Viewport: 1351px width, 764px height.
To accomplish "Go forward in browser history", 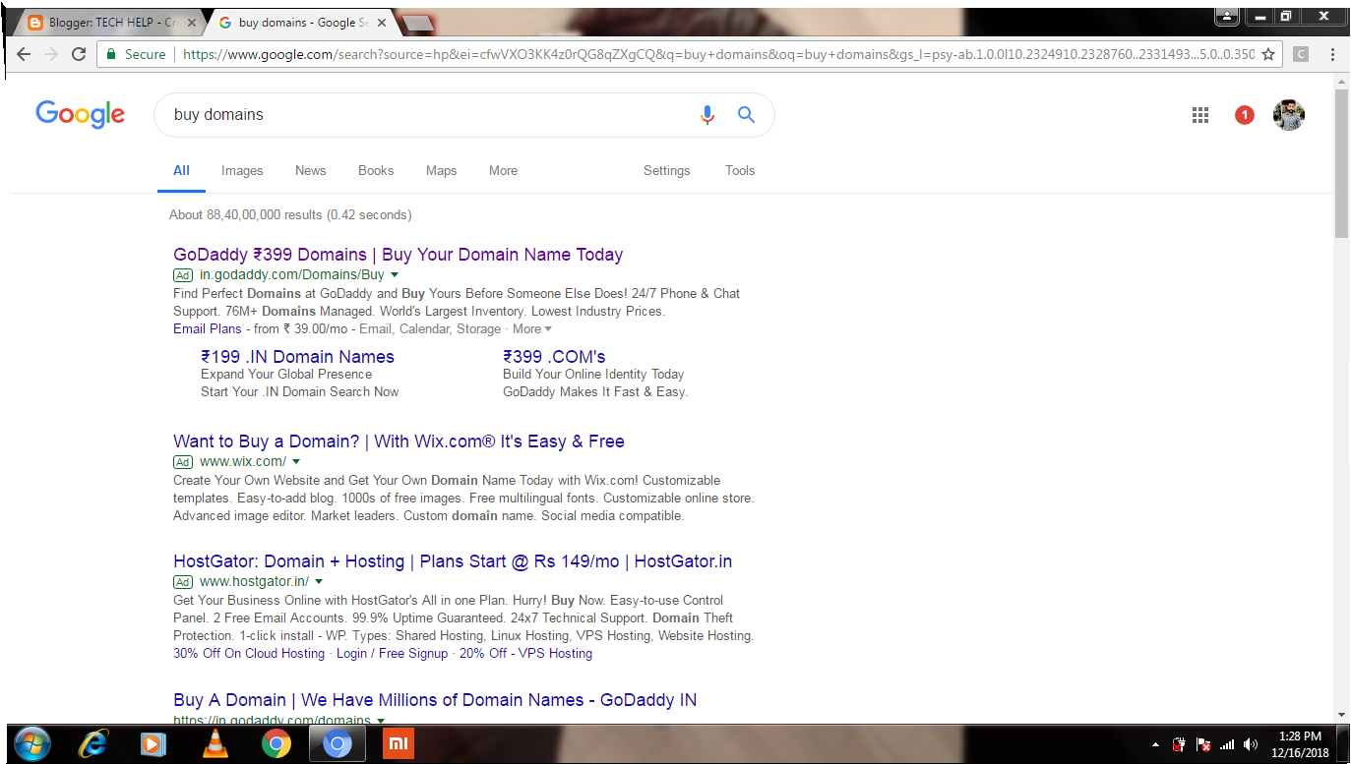I will tap(50, 54).
